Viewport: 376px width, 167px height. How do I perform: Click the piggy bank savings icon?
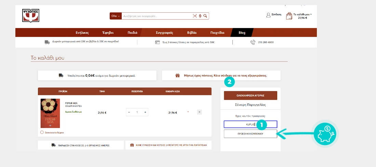click(x=325, y=133)
